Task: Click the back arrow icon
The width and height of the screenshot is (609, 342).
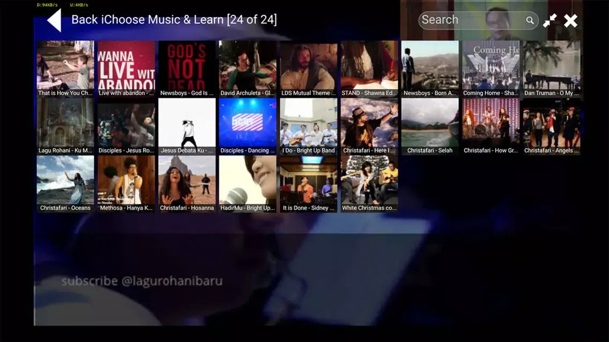Action: (x=54, y=20)
